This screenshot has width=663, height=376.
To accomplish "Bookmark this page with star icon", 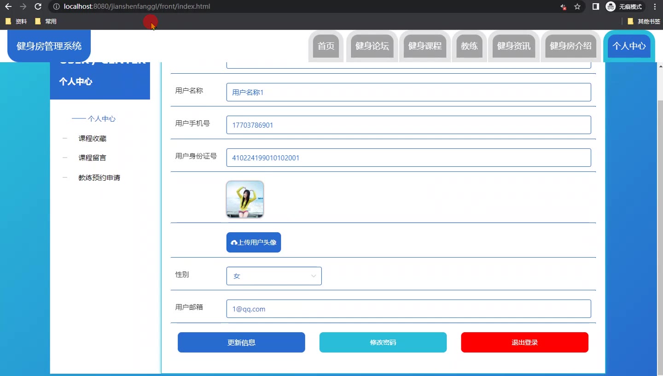I will 577,6.
